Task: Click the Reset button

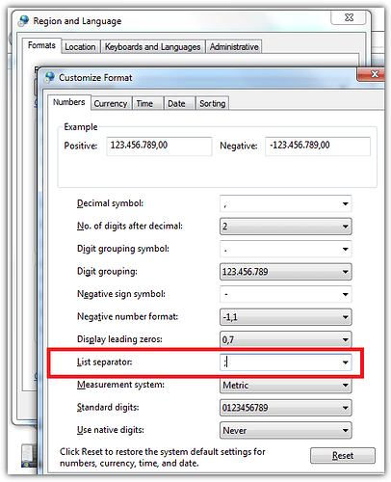Action: (343, 455)
